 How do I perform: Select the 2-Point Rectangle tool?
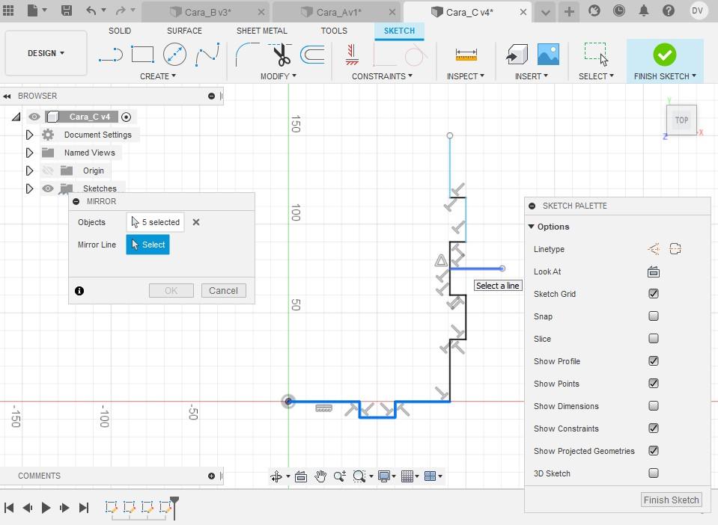(x=142, y=55)
